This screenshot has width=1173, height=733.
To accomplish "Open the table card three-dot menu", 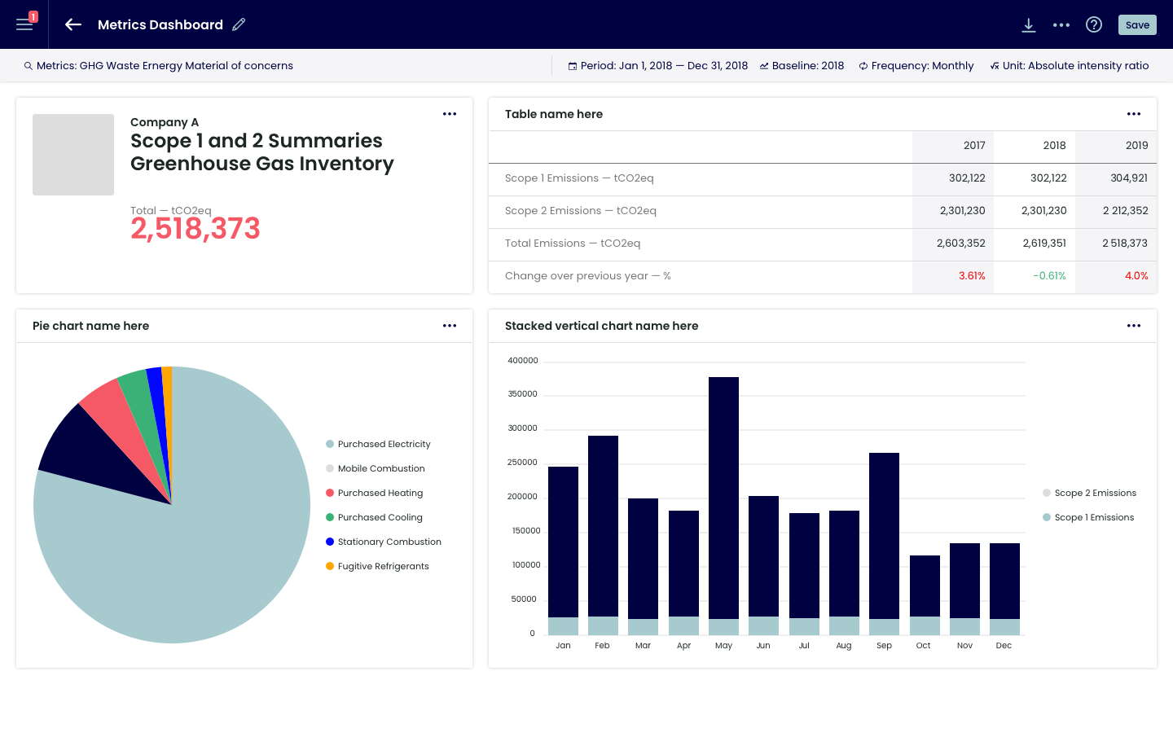I will (x=1134, y=114).
